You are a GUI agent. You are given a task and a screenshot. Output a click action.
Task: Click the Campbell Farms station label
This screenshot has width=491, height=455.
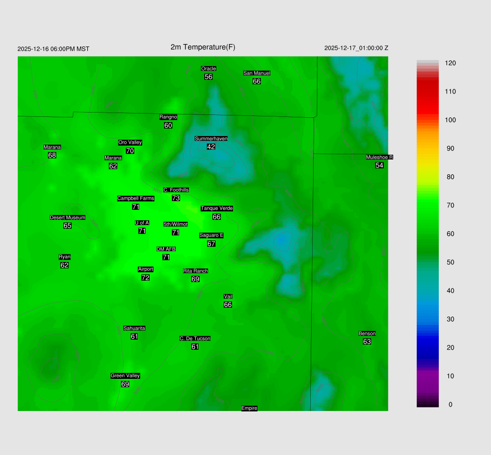(136, 198)
